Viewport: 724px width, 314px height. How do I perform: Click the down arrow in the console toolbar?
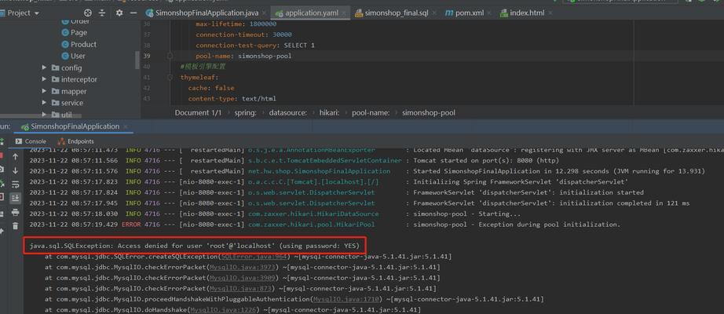pos(15,171)
